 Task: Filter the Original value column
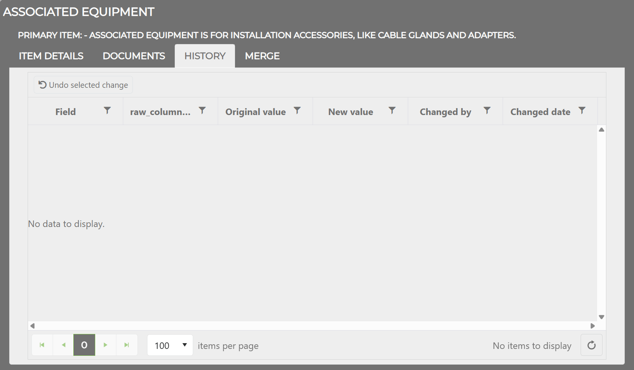[297, 111]
